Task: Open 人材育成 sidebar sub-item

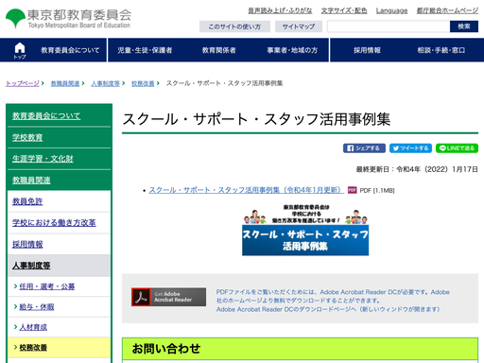Action: coord(33,327)
